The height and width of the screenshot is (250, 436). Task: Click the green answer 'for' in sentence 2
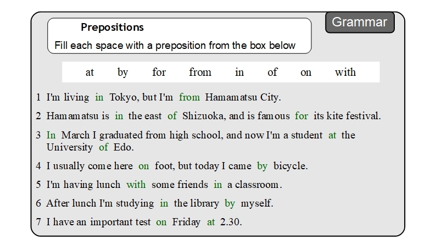[x=301, y=116]
